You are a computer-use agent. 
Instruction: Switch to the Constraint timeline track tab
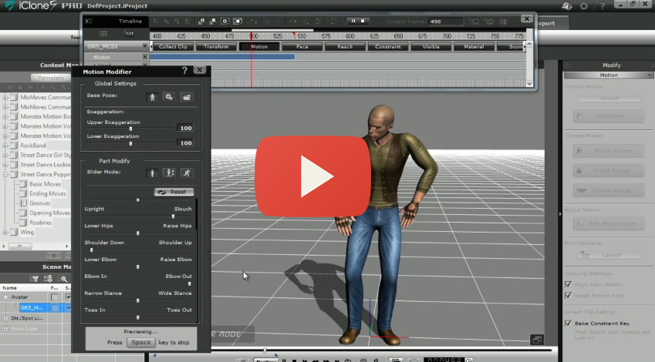388,47
